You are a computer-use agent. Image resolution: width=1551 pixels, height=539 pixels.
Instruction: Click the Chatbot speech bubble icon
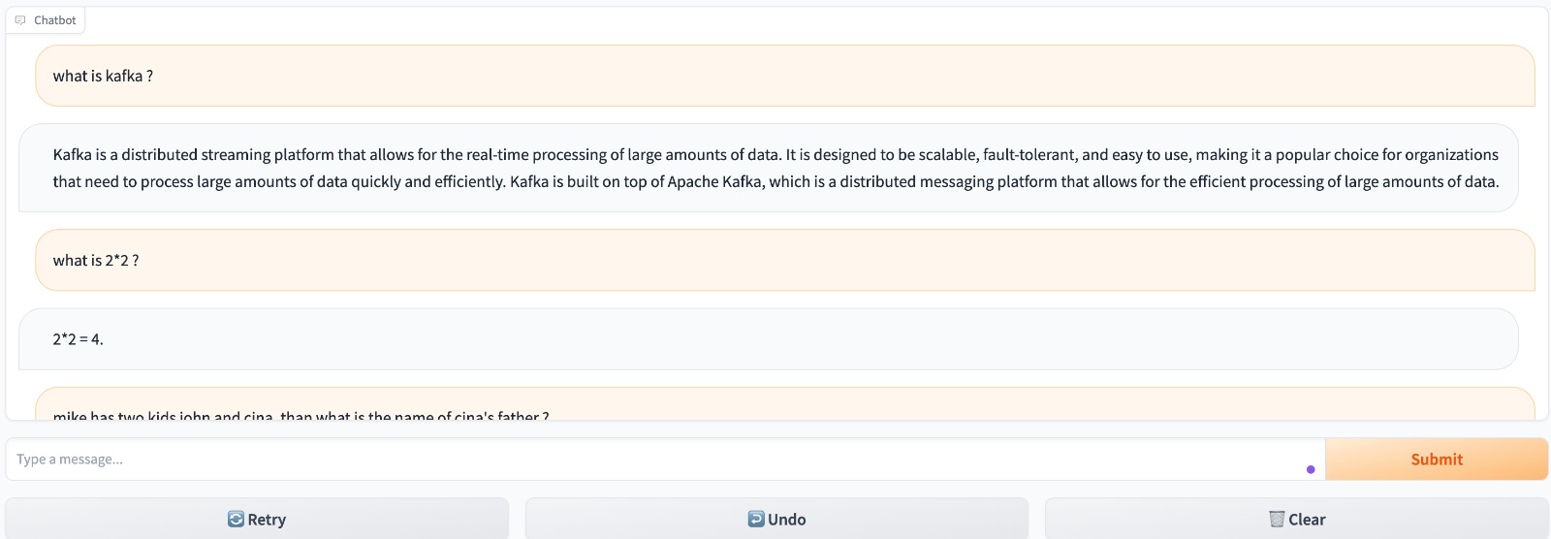click(20, 20)
